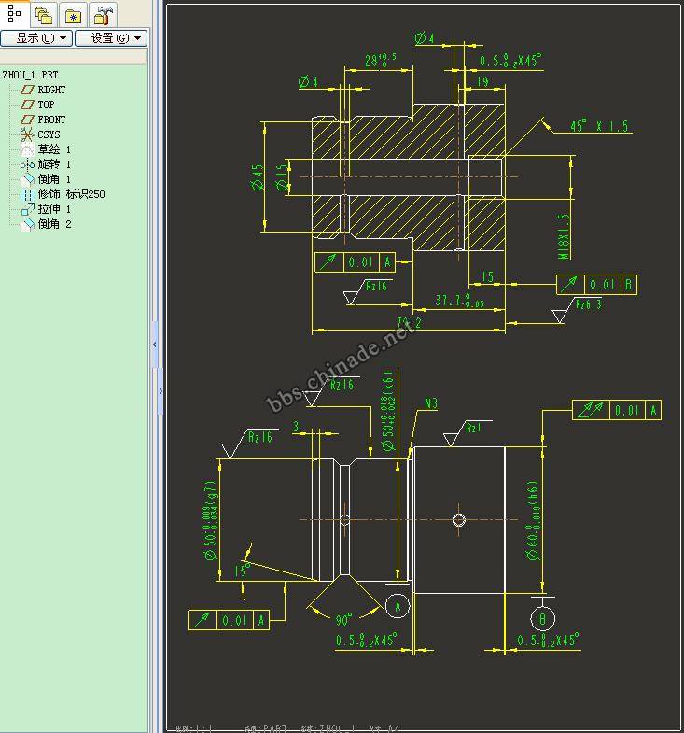Open the folder browser tab
Screen dimensions: 684x733
pos(44,15)
